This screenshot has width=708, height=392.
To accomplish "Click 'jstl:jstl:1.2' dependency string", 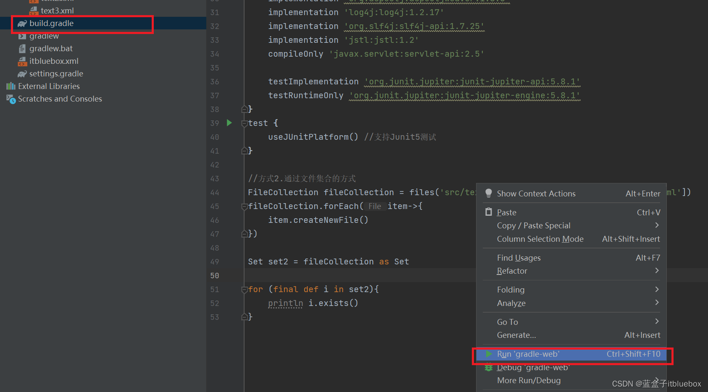I will coord(382,40).
